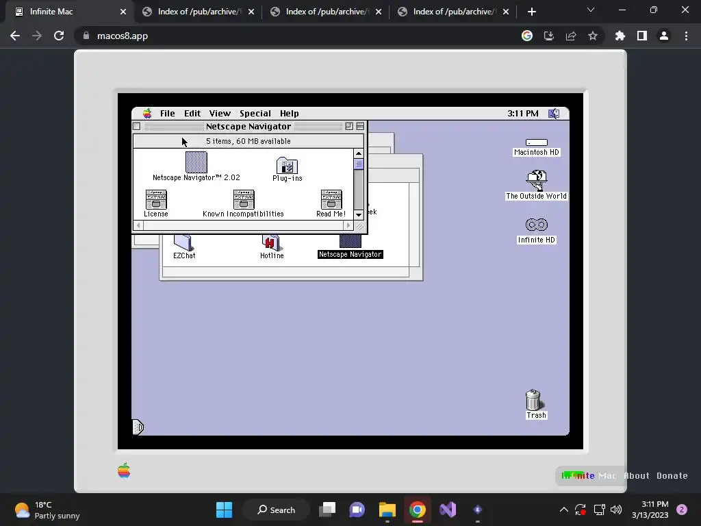Open File Explorer from the taskbar
Screen dimensions: 701x526
tap(387, 510)
